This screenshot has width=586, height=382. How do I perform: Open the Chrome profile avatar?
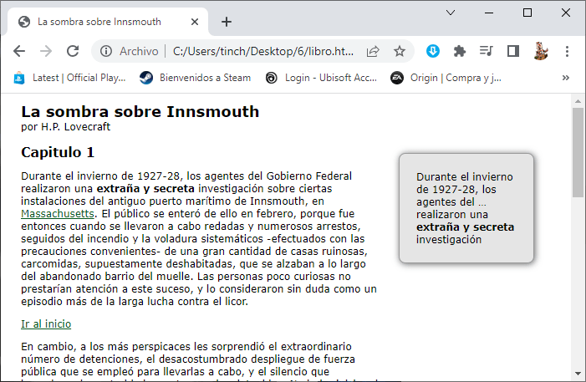(540, 51)
